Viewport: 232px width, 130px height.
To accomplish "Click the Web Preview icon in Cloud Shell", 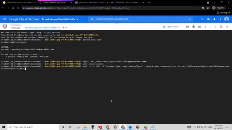I will [200, 27].
